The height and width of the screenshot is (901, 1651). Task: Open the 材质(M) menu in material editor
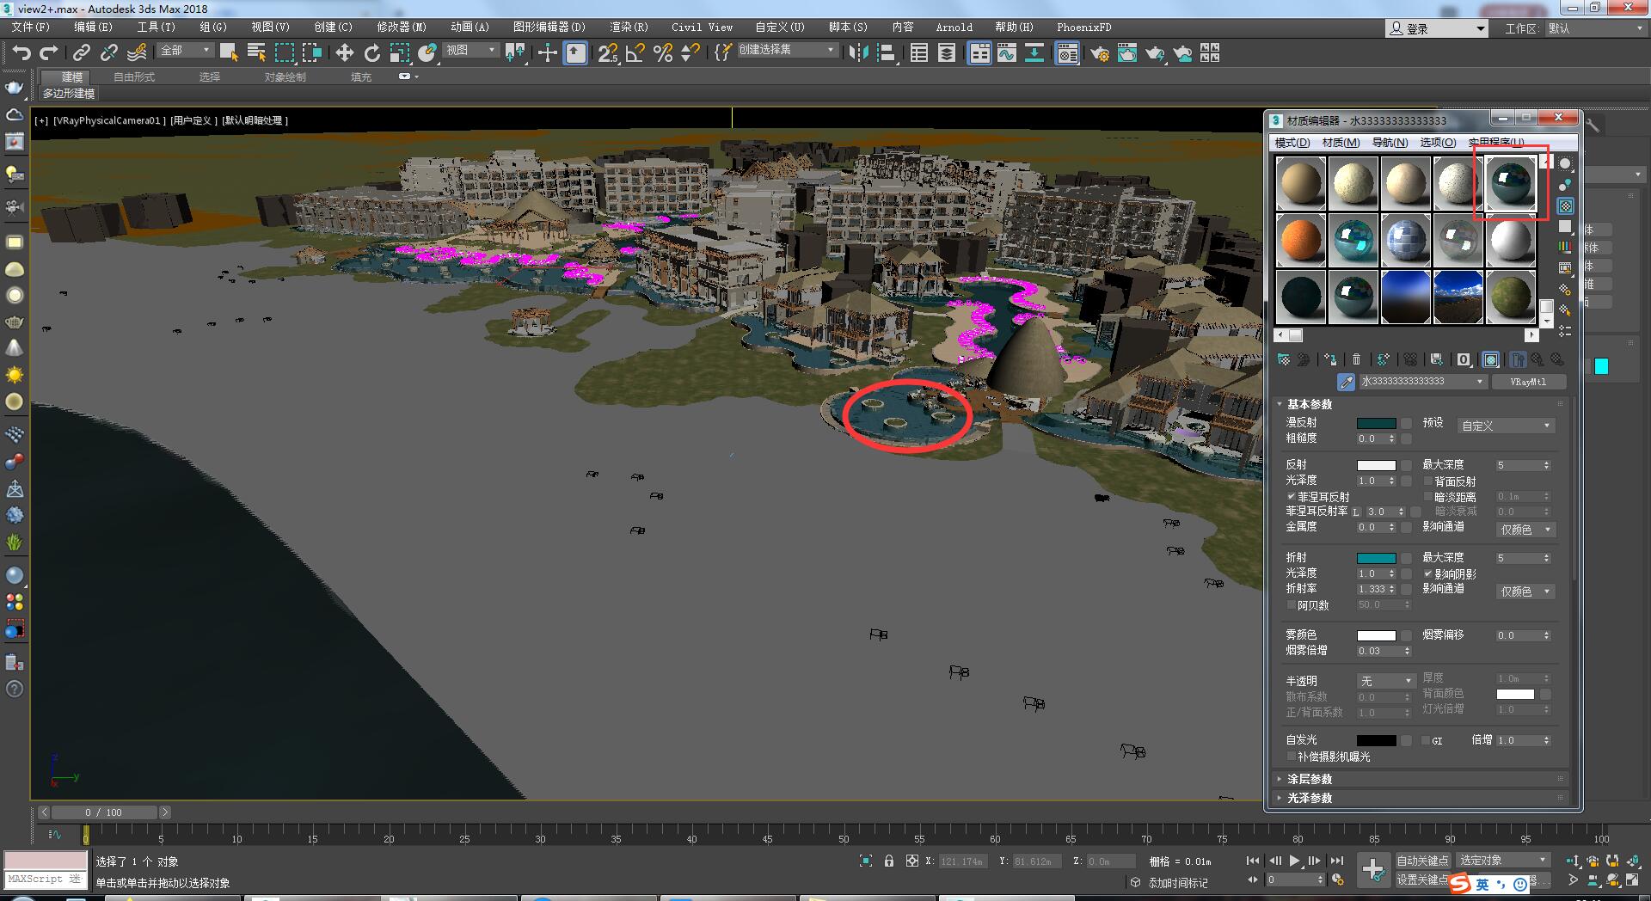[x=1341, y=143]
